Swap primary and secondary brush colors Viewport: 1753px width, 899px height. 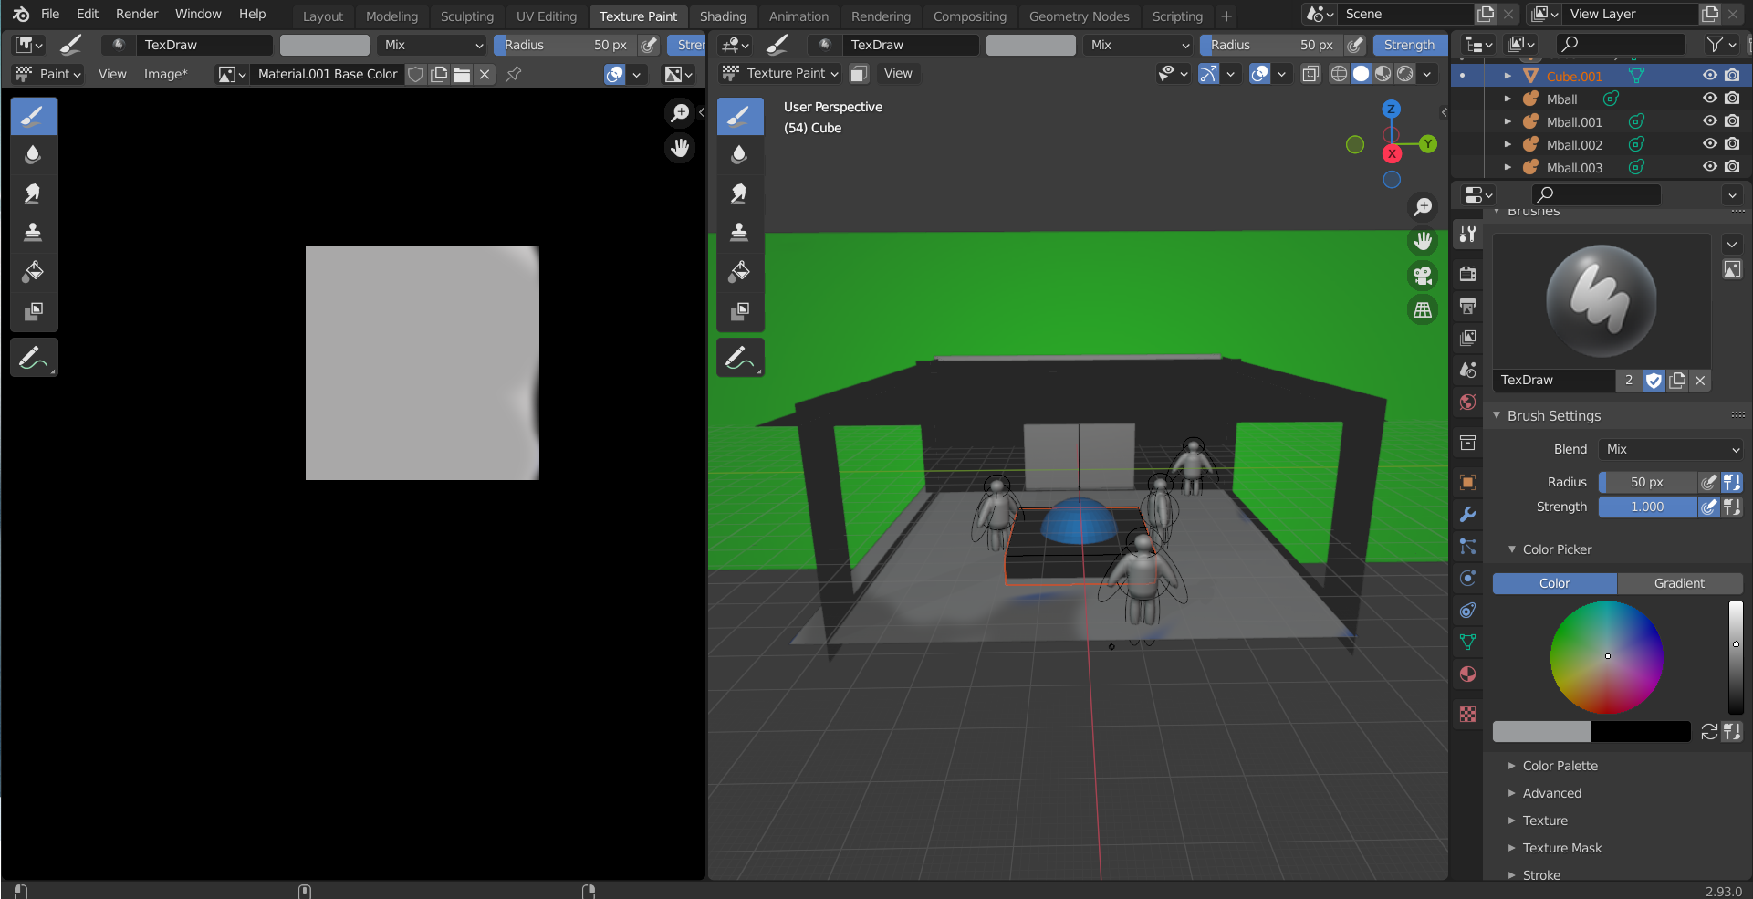pos(1709,732)
